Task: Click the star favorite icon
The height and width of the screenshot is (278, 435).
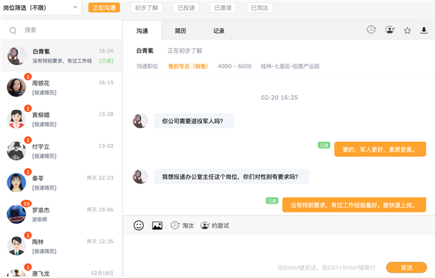Action: (x=408, y=31)
